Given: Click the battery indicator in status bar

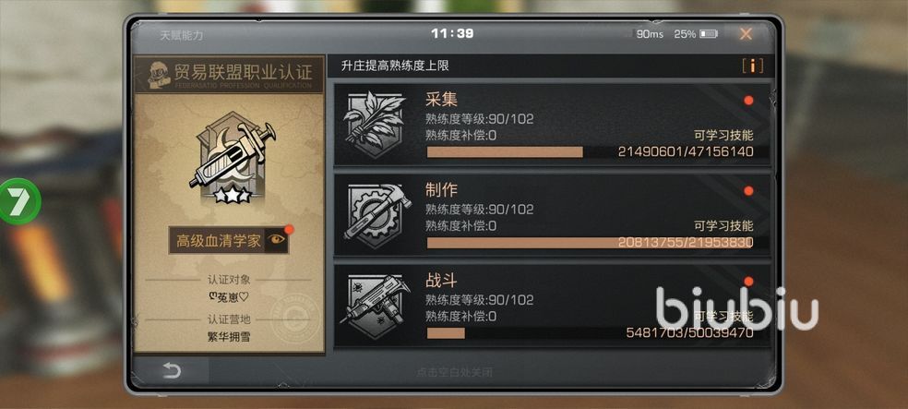Looking at the screenshot, I should [x=708, y=34].
